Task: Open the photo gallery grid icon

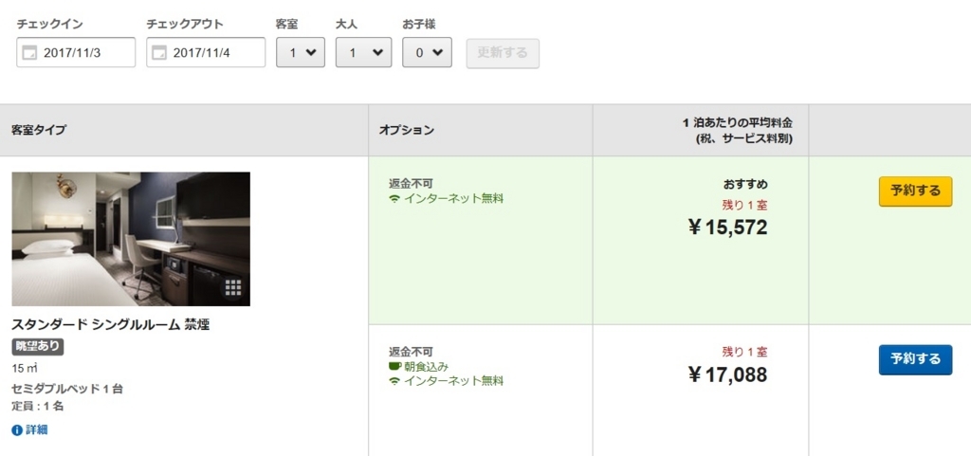Action: [233, 287]
